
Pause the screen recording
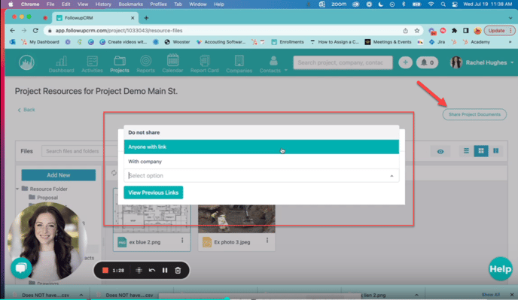click(165, 270)
